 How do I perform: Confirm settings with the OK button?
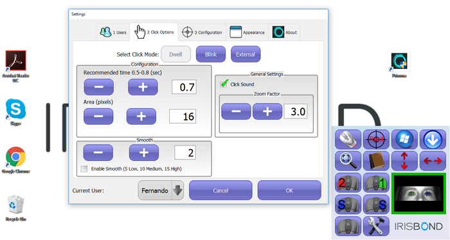[x=289, y=190]
